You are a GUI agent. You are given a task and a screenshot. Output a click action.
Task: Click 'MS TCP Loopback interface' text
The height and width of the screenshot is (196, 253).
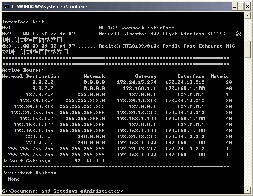tap(137, 28)
